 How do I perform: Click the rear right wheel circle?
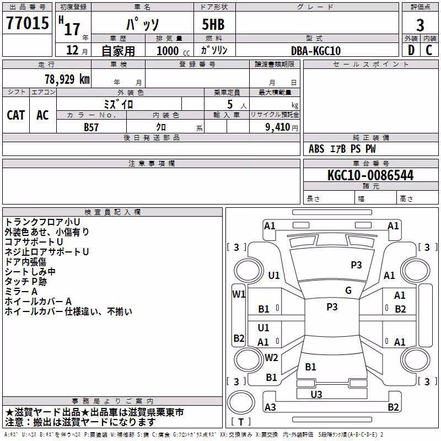tap(415, 359)
